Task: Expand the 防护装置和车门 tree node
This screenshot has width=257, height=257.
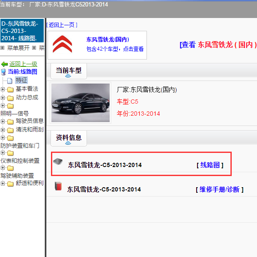Action: coord(3,137)
